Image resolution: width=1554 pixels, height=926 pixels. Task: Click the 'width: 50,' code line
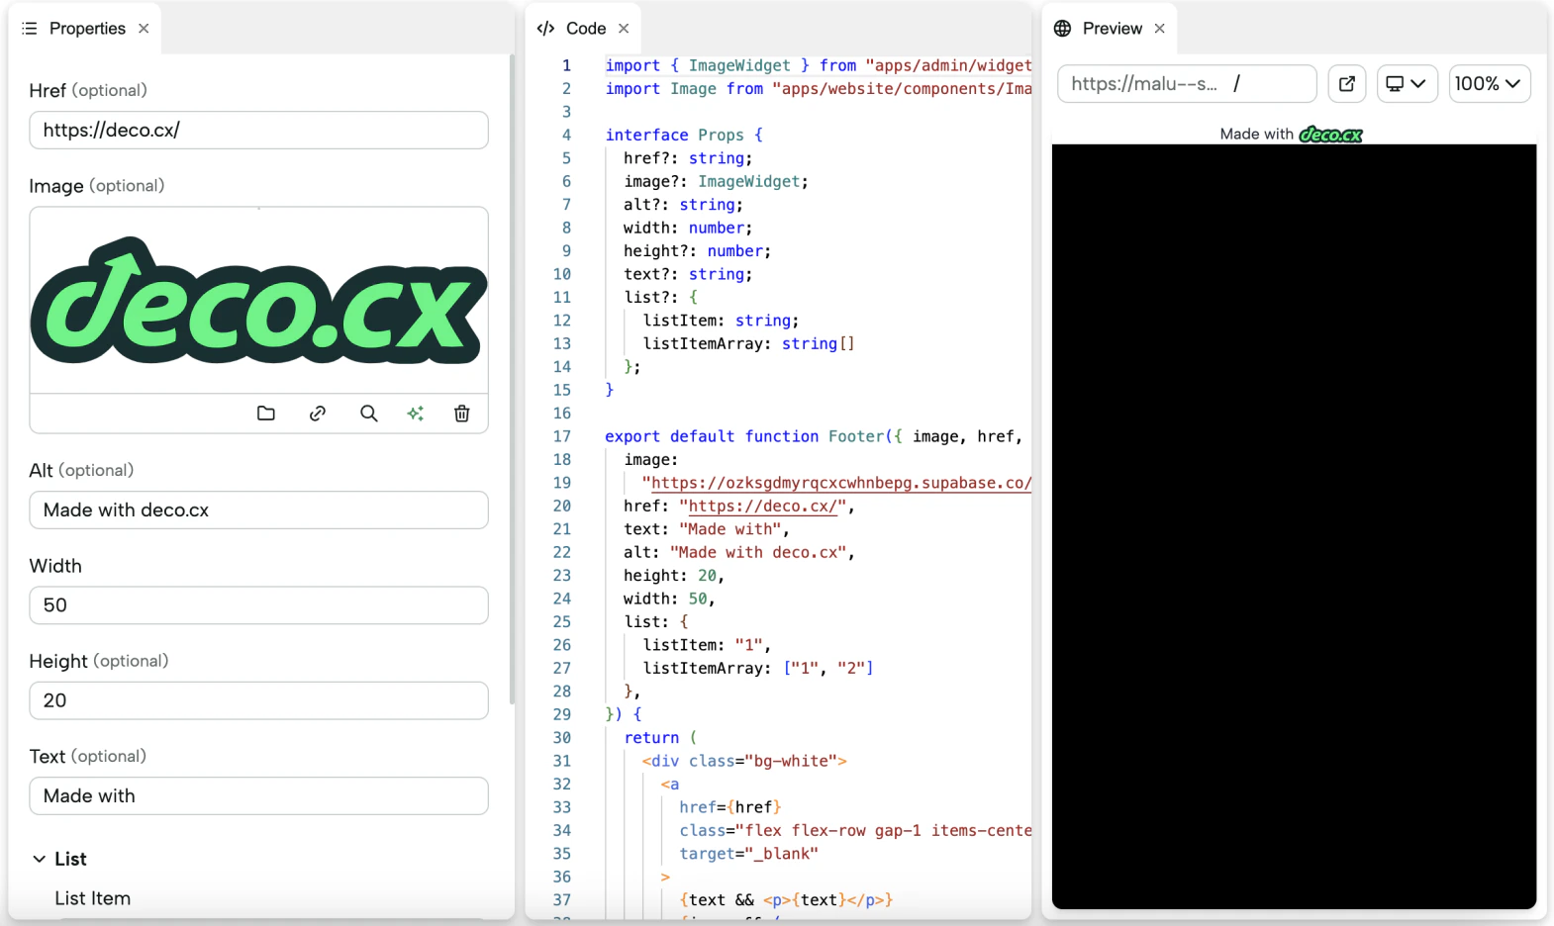click(x=669, y=599)
